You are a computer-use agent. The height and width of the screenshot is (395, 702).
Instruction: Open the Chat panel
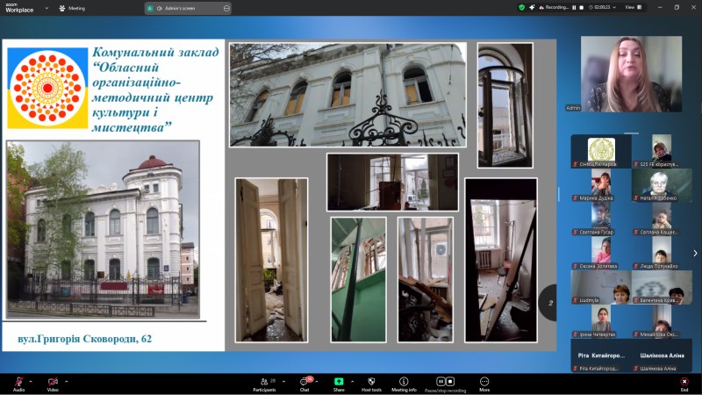pyautogui.click(x=304, y=383)
